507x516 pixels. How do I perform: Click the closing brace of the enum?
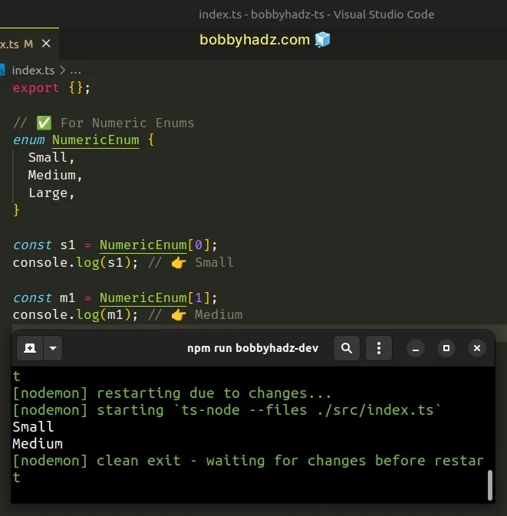(16, 210)
